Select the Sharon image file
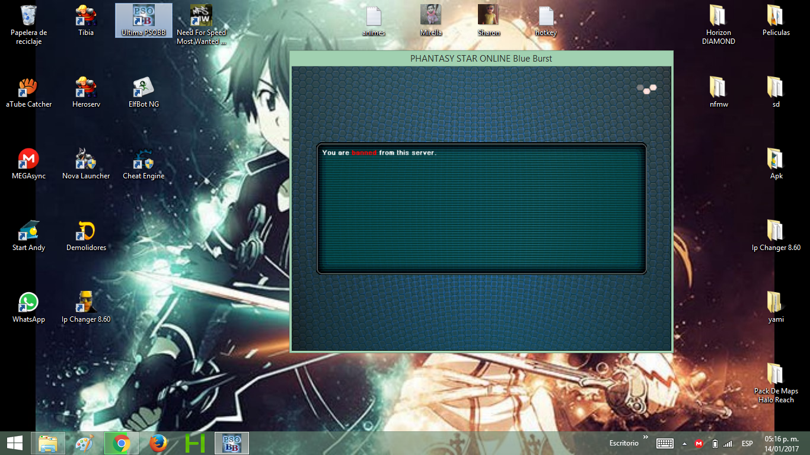The image size is (810, 455). pos(489,21)
